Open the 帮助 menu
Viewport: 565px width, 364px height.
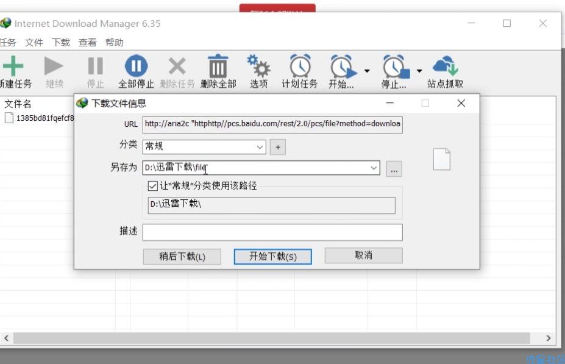[114, 43]
